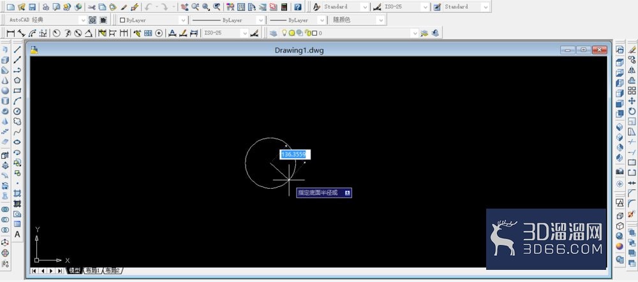638x282 pixels.
Task: Select the Sphere solid tool
Action: (5, 91)
